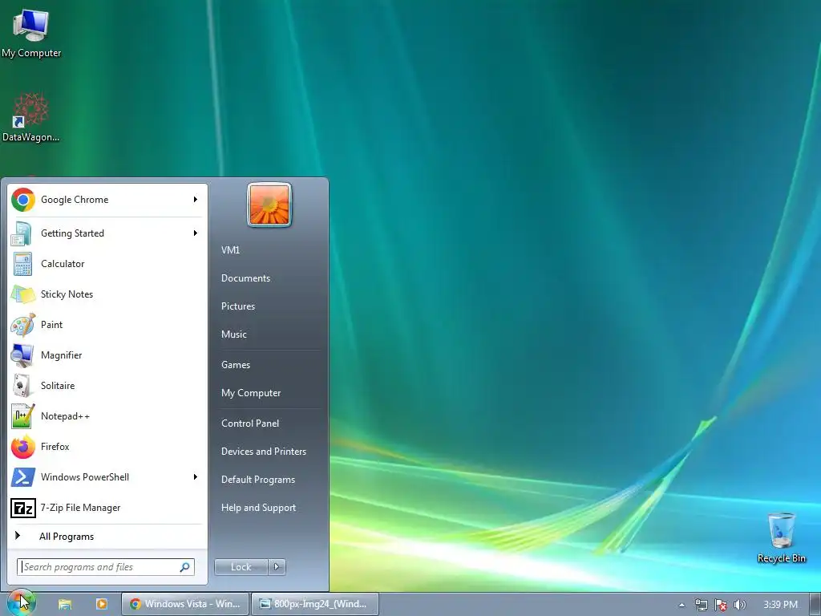Image resolution: width=821 pixels, height=616 pixels.
Task: Open Devices and Printers
Action: 263,452
